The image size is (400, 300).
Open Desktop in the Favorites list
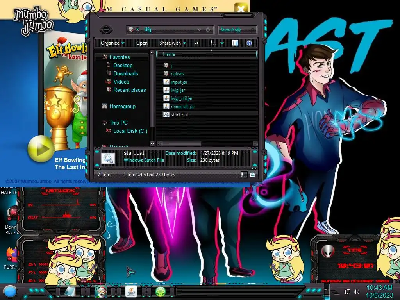[123, 65]
